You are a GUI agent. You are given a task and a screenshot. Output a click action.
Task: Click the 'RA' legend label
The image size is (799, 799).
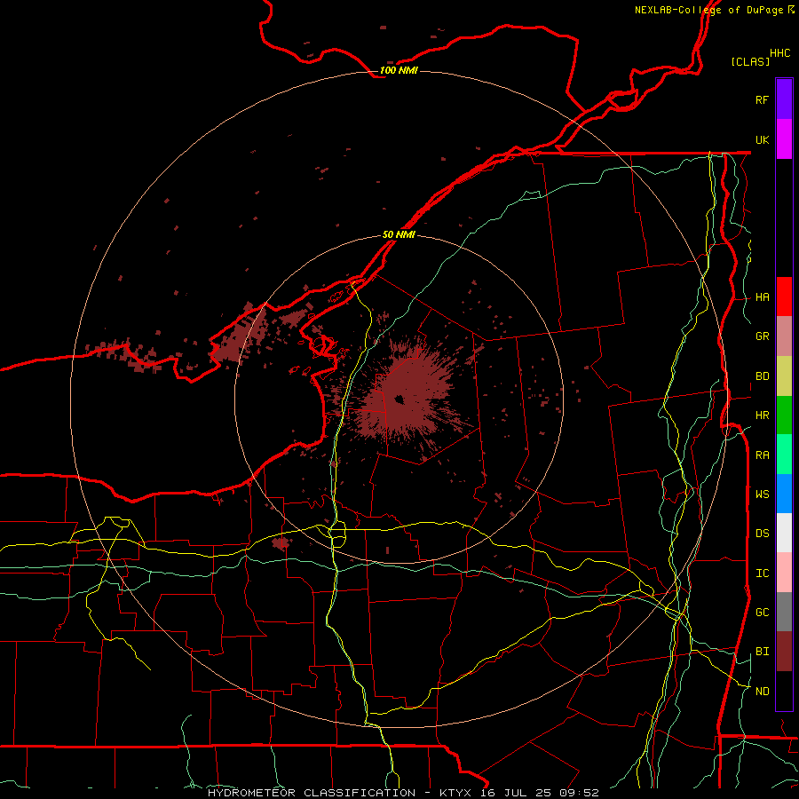tap(763, 455)
